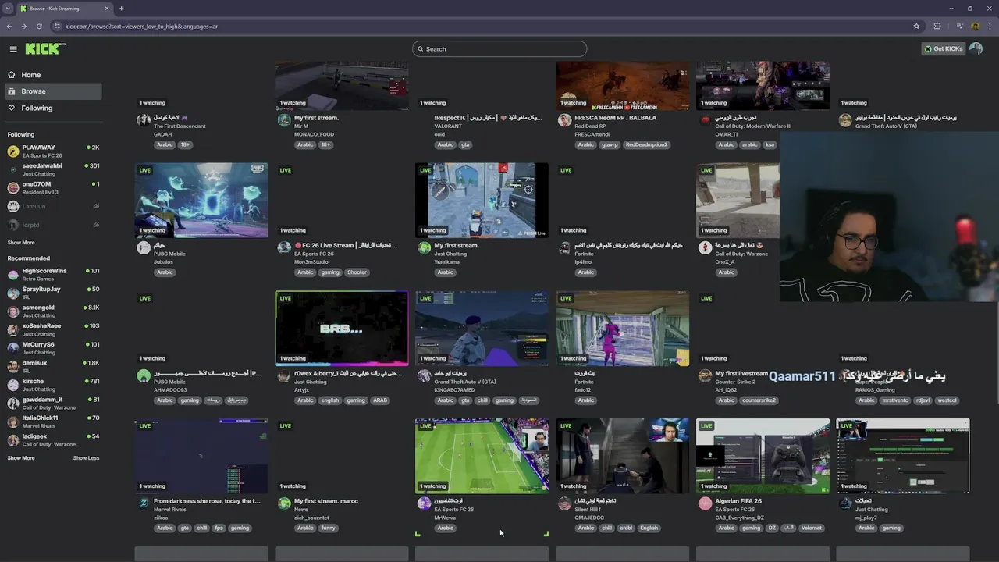Viewport: 999px width, 562px height.
Task: Click KINGABO7AMED channel name
Action: pyautogui.click(x=454, y=389)
